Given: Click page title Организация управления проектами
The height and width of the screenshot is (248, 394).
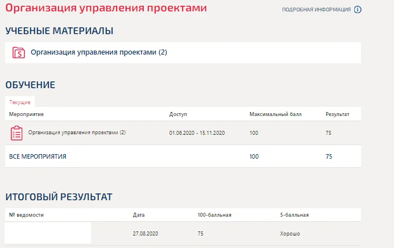Looking at the screenshot, I should 106,8.
